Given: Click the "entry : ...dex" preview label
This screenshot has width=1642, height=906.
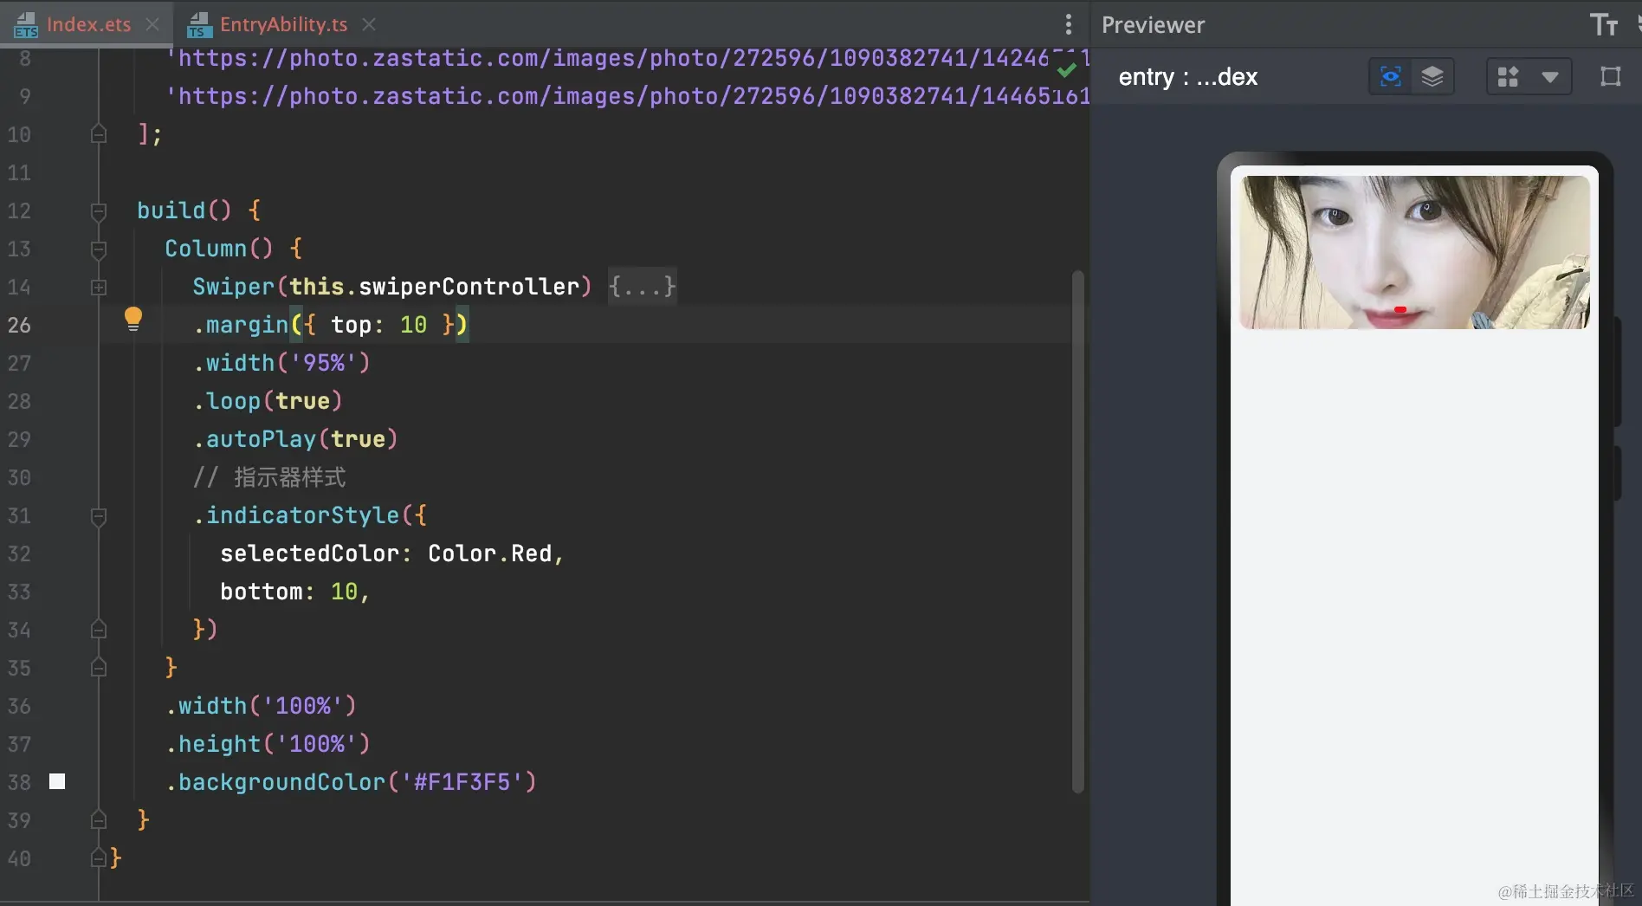Looking at the screenshot, I should point(1187,76).
